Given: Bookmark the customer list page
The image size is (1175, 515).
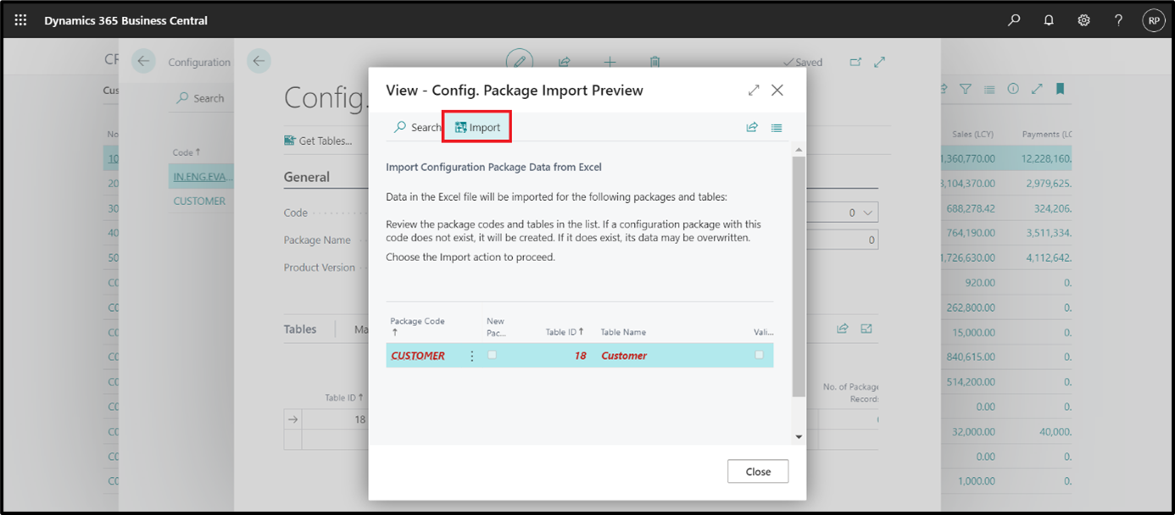Looking at the screenshot, I should tap(1061, 88).
